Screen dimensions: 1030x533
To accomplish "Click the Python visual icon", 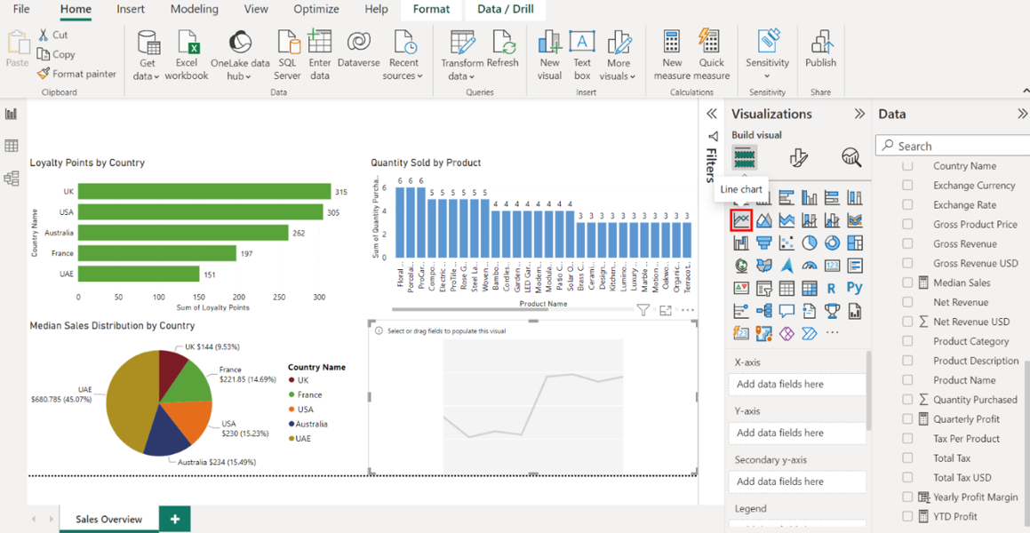I will pyautogui.click(x=854, y=288).
